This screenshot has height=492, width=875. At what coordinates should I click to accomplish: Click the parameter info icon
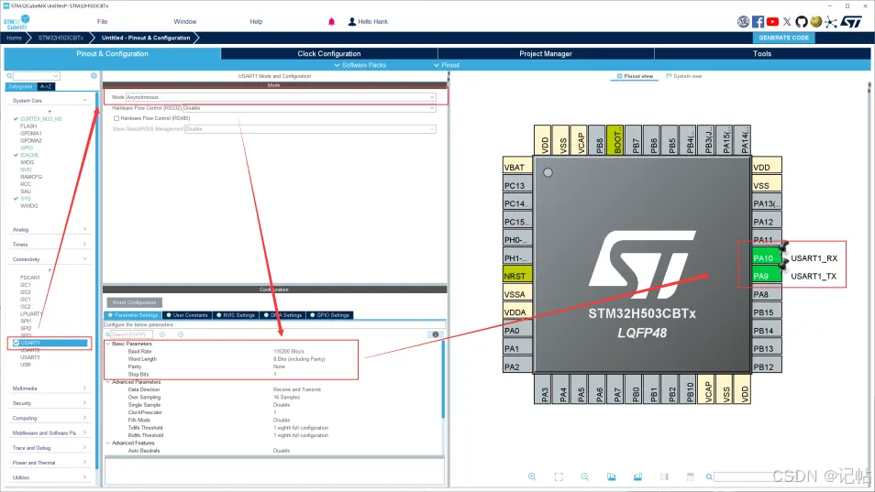pos(436,334)
